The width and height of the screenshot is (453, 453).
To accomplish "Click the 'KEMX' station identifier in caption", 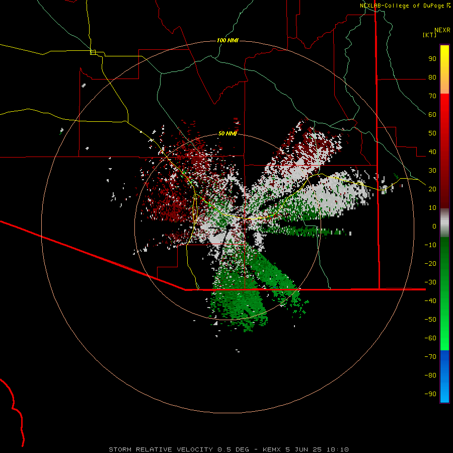I will [x=272, y=449].
